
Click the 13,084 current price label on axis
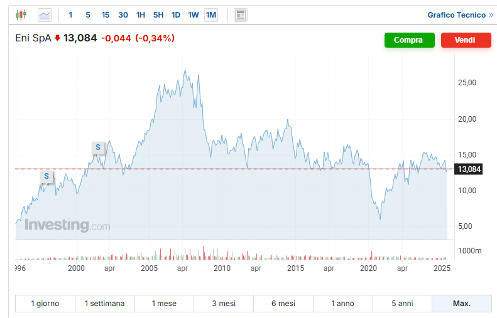(x=469, y=169)
